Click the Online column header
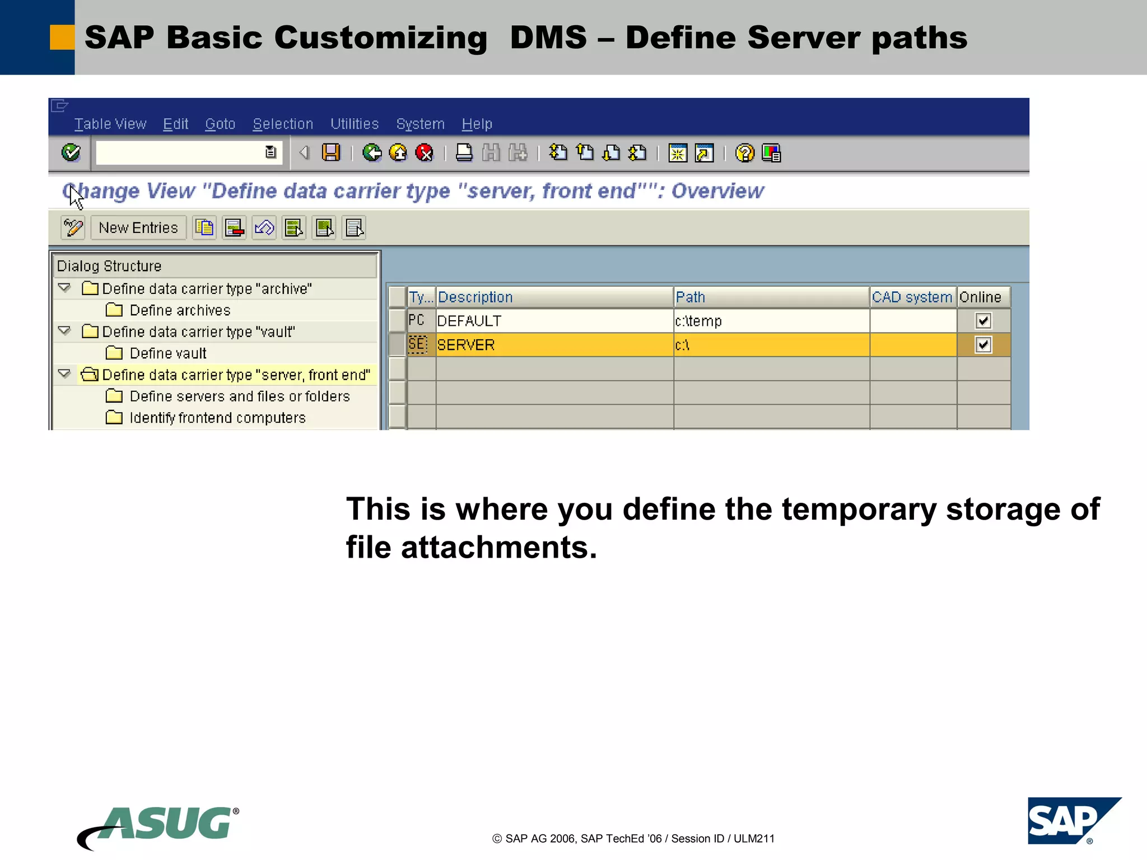 click(x=984, y=297)
